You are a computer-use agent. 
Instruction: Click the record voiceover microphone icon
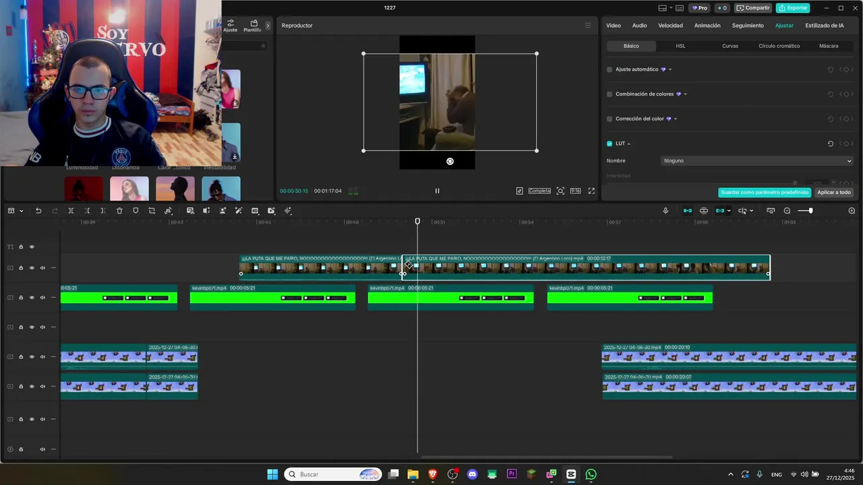click(x=665, y=211)
